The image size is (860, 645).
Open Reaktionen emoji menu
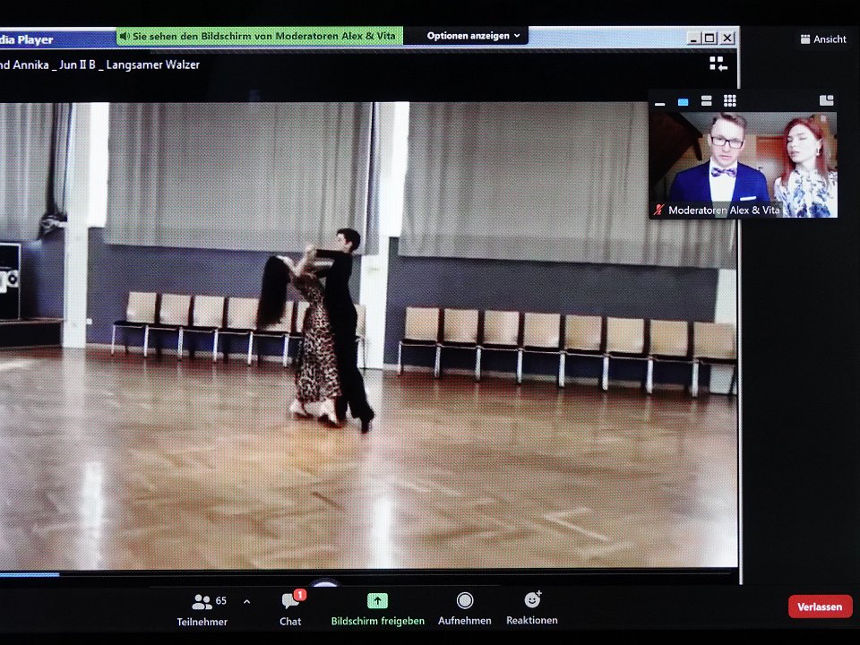(532, 608)
